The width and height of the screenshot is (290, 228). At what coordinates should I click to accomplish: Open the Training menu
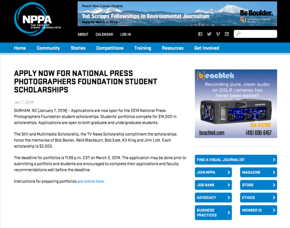click(x=142, y=48)
